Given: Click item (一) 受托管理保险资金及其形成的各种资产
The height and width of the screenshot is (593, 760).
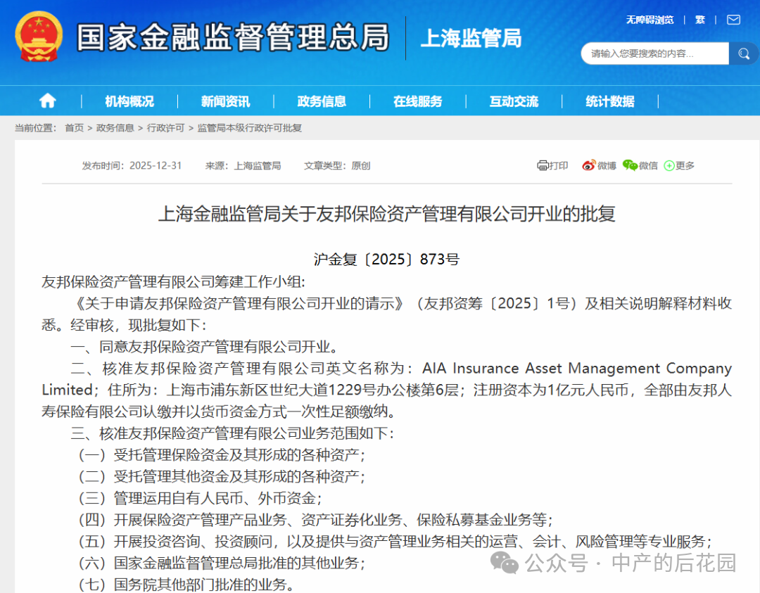Looking at the screenshot, I should (222, 455).
